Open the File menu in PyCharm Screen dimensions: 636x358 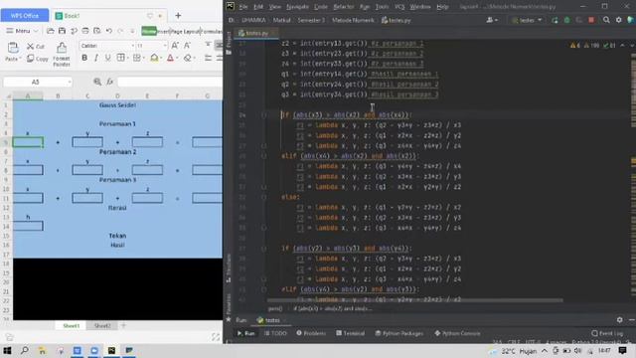tap(242, 7)
